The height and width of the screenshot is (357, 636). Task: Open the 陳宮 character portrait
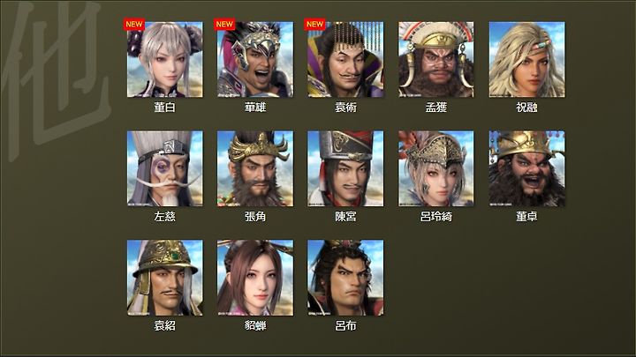coord(345,168)
